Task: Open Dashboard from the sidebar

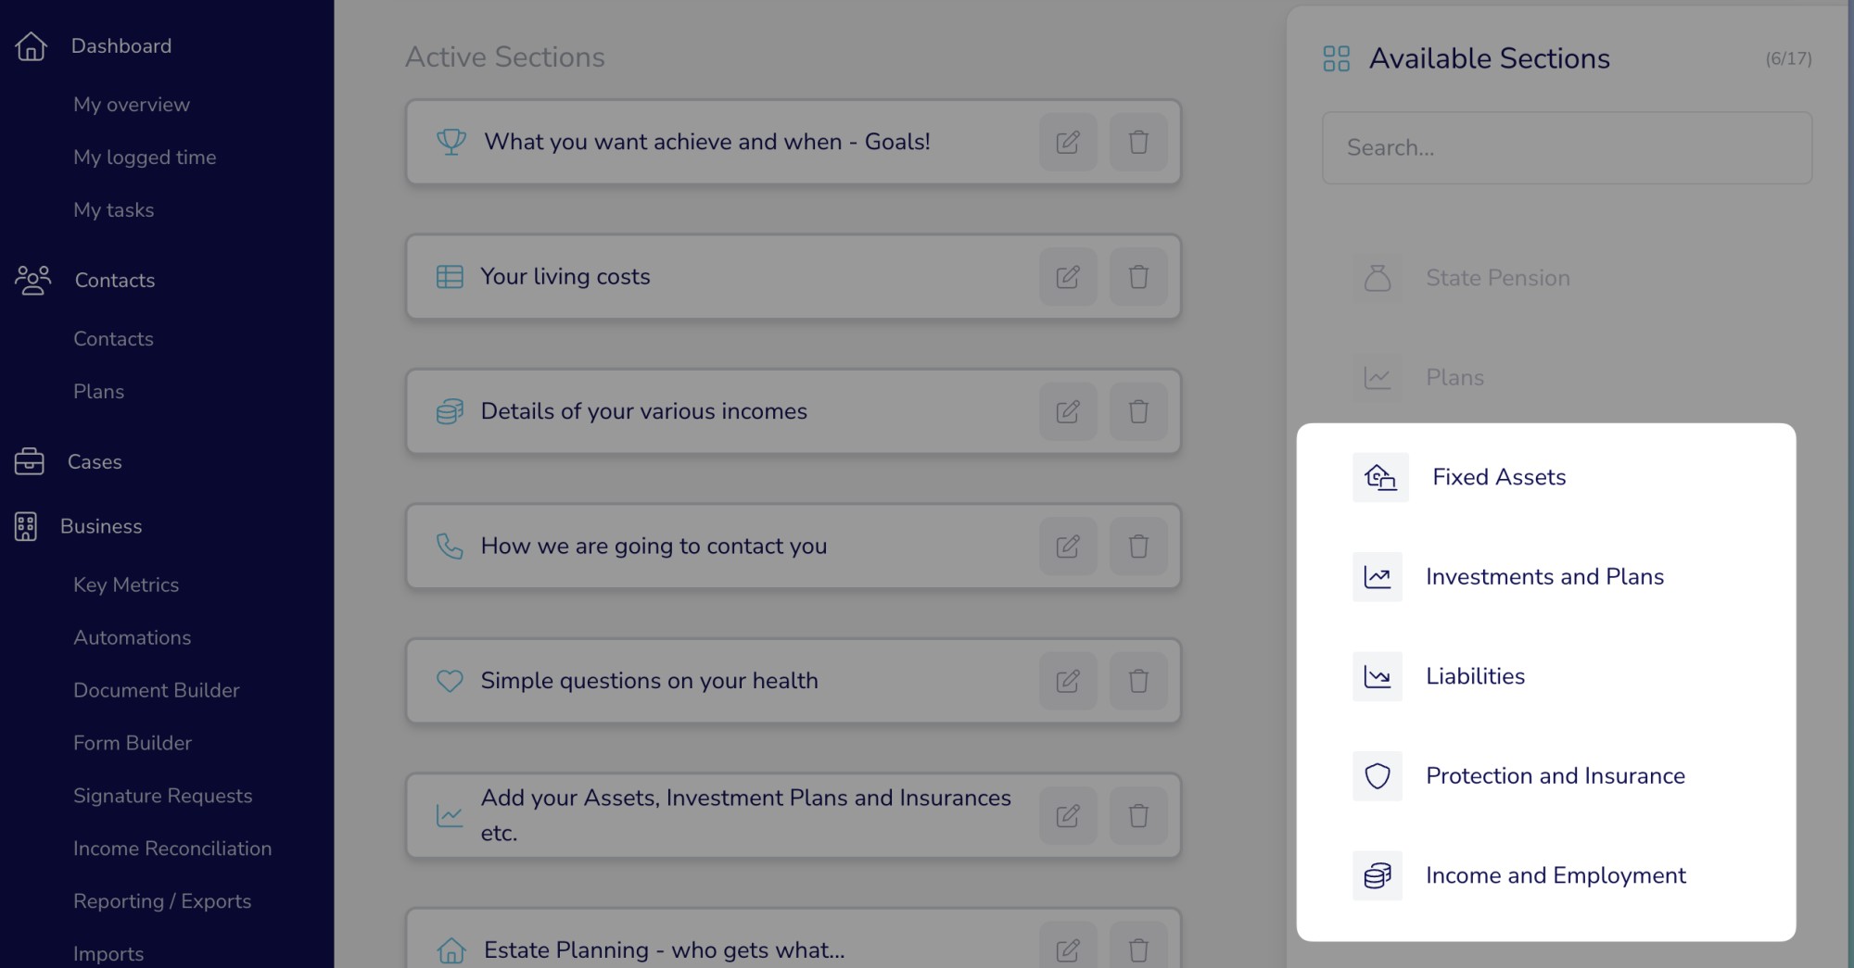Action: tap(121, 46)
